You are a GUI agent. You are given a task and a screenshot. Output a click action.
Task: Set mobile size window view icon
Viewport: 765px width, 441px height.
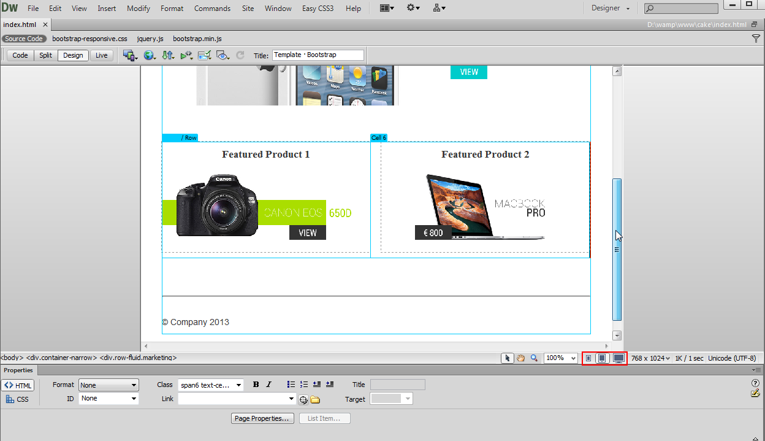pos(588,358)
